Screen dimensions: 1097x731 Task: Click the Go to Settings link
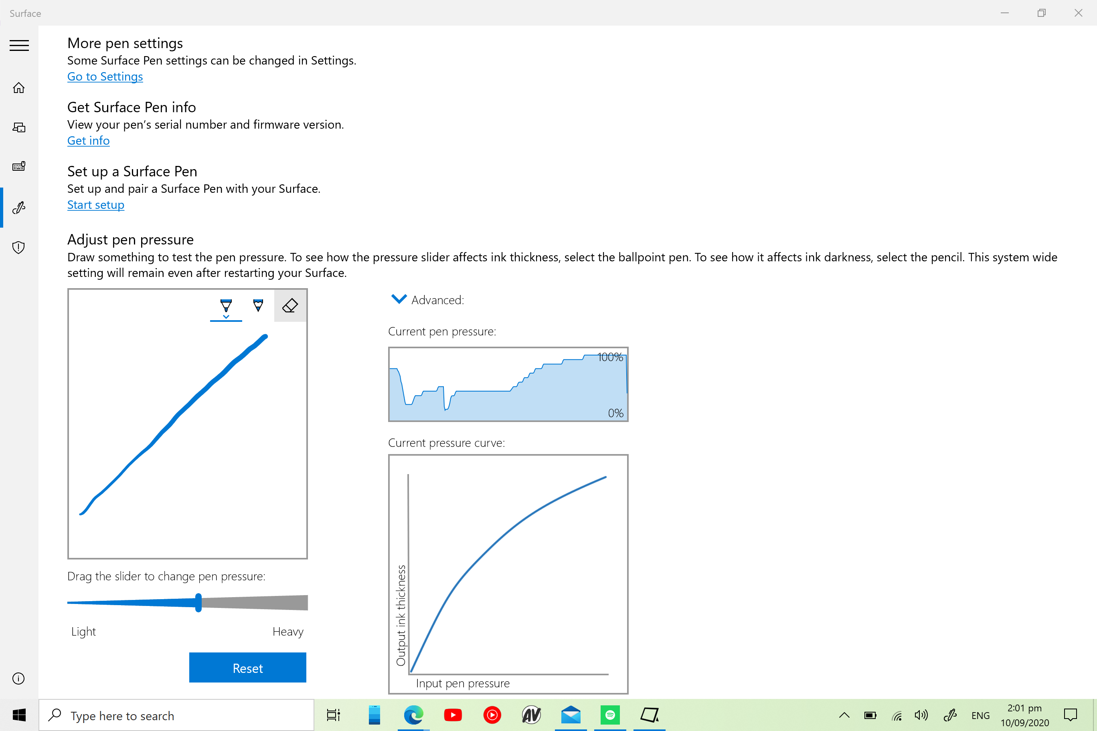(x=105, y=77)
